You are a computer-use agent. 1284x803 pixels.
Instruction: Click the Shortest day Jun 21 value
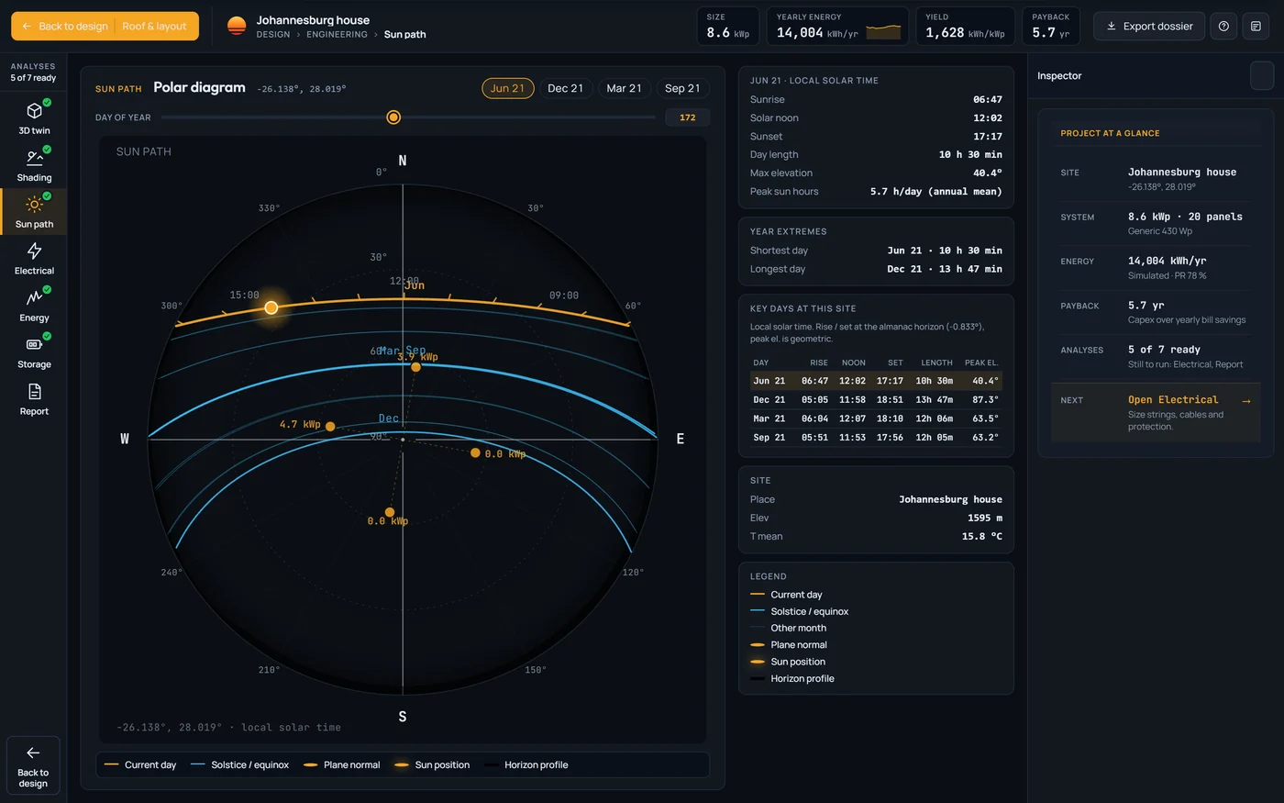945,251
